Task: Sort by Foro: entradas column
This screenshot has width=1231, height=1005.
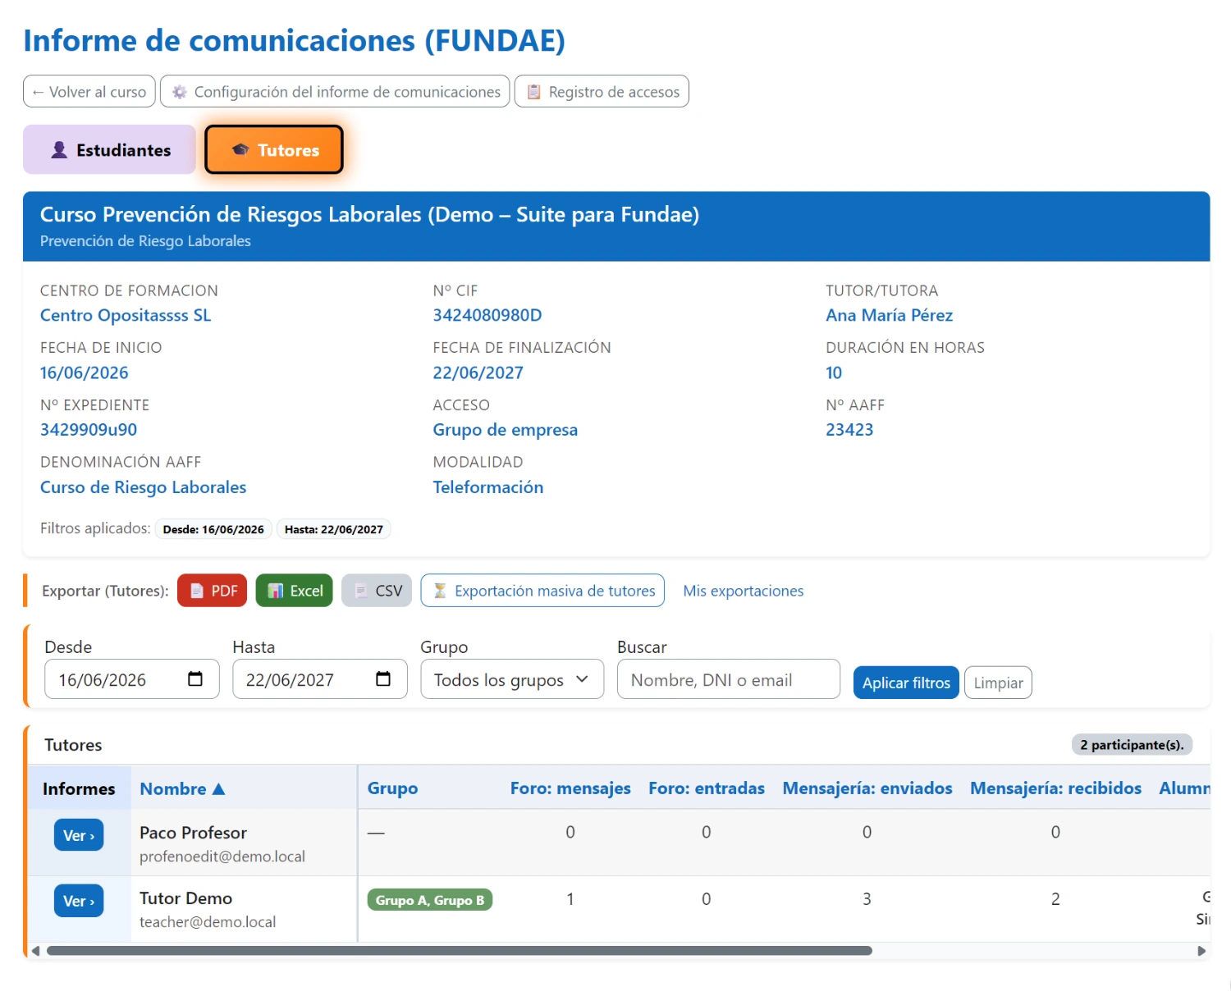Action: (707, 788)
